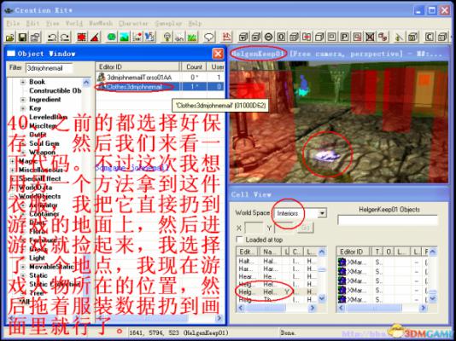Sort Object Window by Count column
This screenshot has width=456, height=341.
pyautogui.click(x=194, y=66)
